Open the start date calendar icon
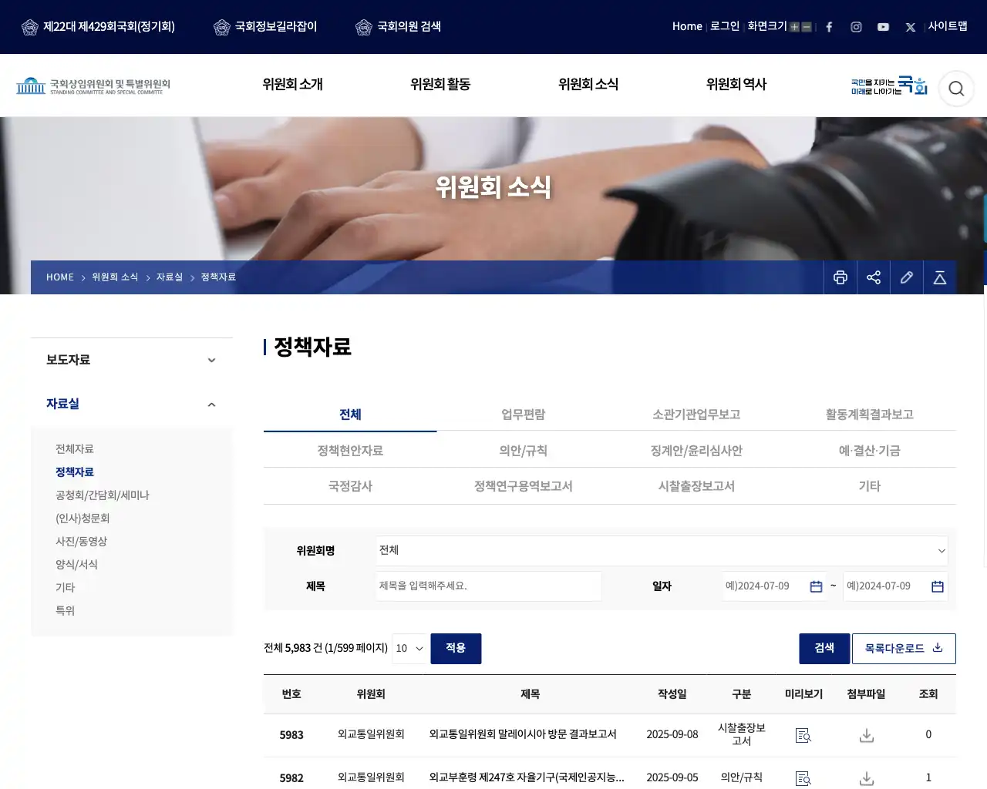Viewport: 987px width, 789px height. [x=816, y=586]
